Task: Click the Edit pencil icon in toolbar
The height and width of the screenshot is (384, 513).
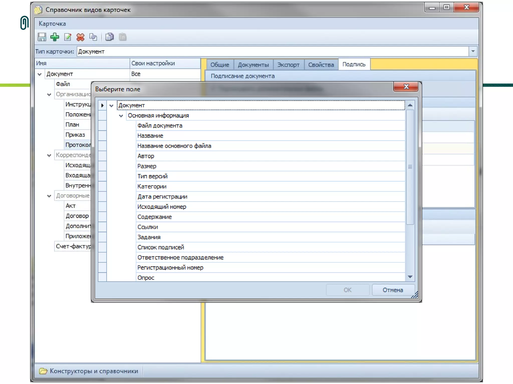Action: point(68,37)
